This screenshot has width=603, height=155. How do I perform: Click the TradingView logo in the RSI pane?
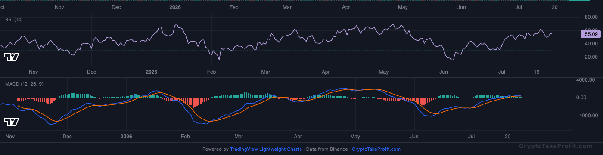click(12, 57)
